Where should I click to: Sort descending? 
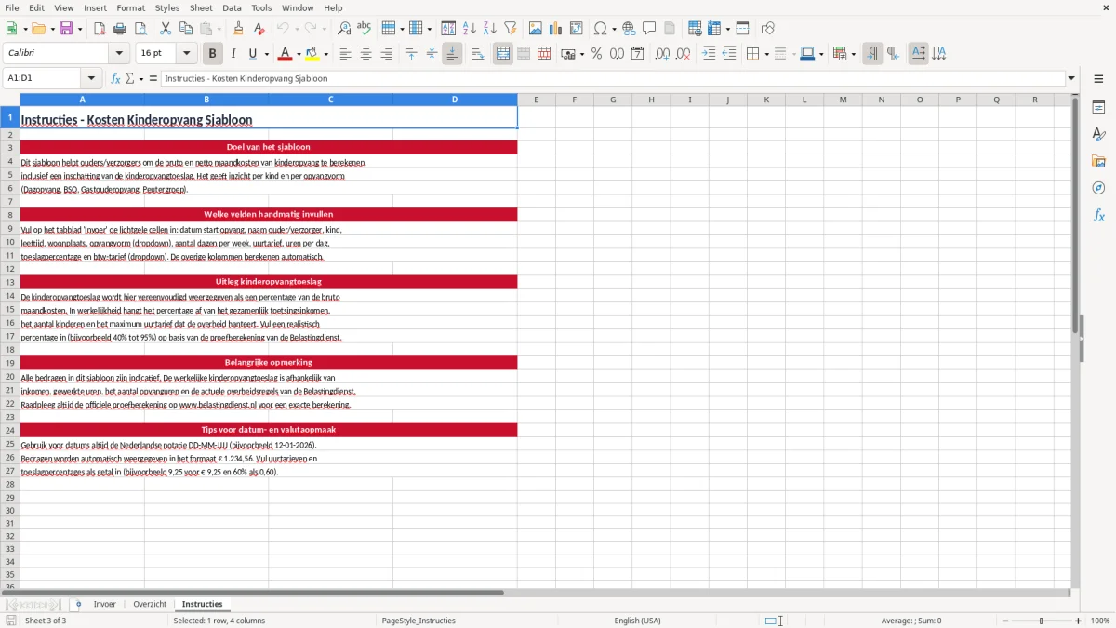(489, 29)
